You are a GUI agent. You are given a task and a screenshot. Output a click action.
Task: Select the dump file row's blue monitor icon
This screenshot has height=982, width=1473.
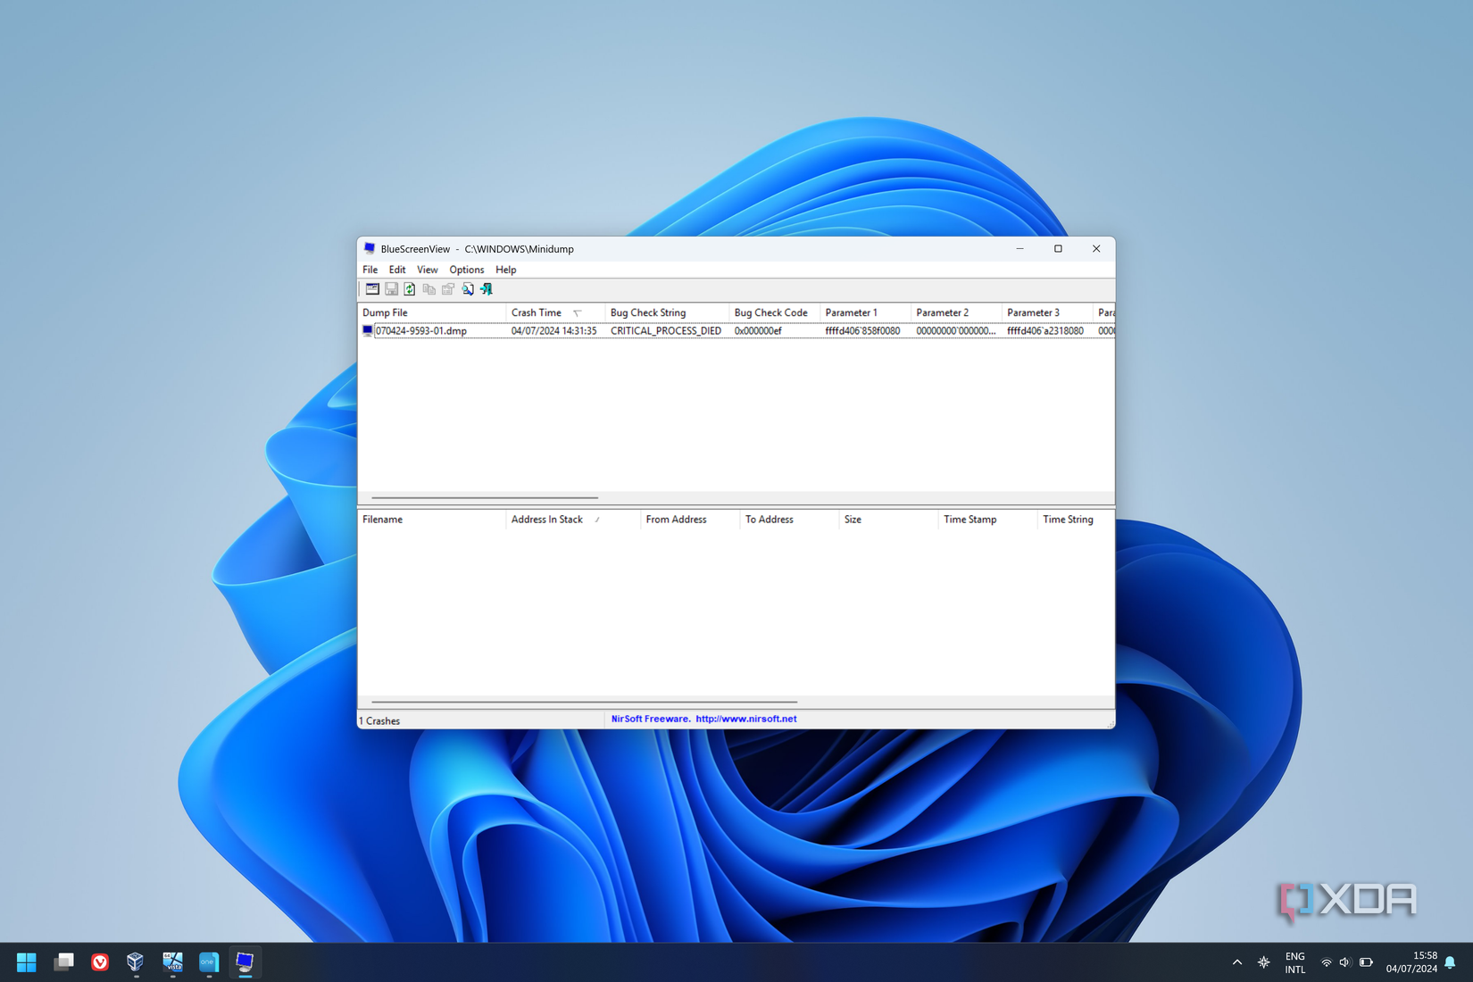point(367,330)
